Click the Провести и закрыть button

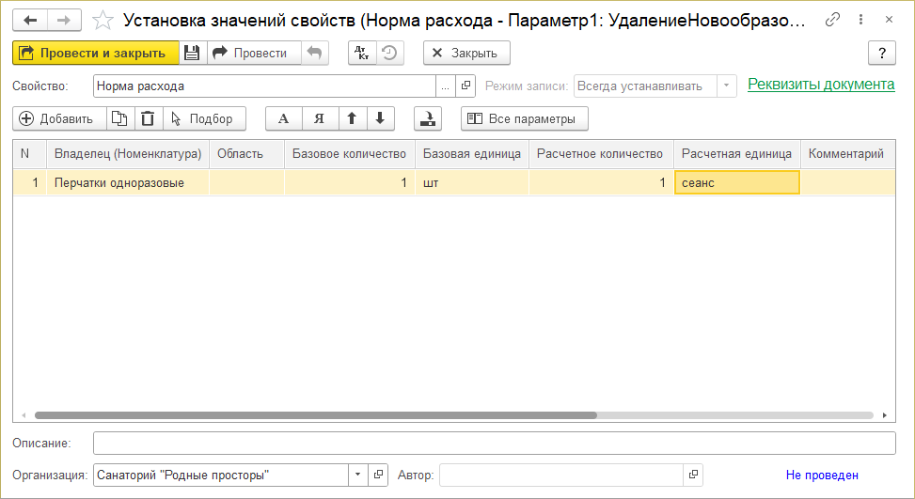95,53
